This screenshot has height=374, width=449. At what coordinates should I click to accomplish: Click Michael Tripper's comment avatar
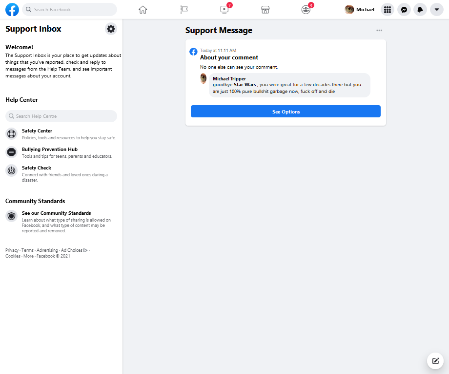click(204, 78)
